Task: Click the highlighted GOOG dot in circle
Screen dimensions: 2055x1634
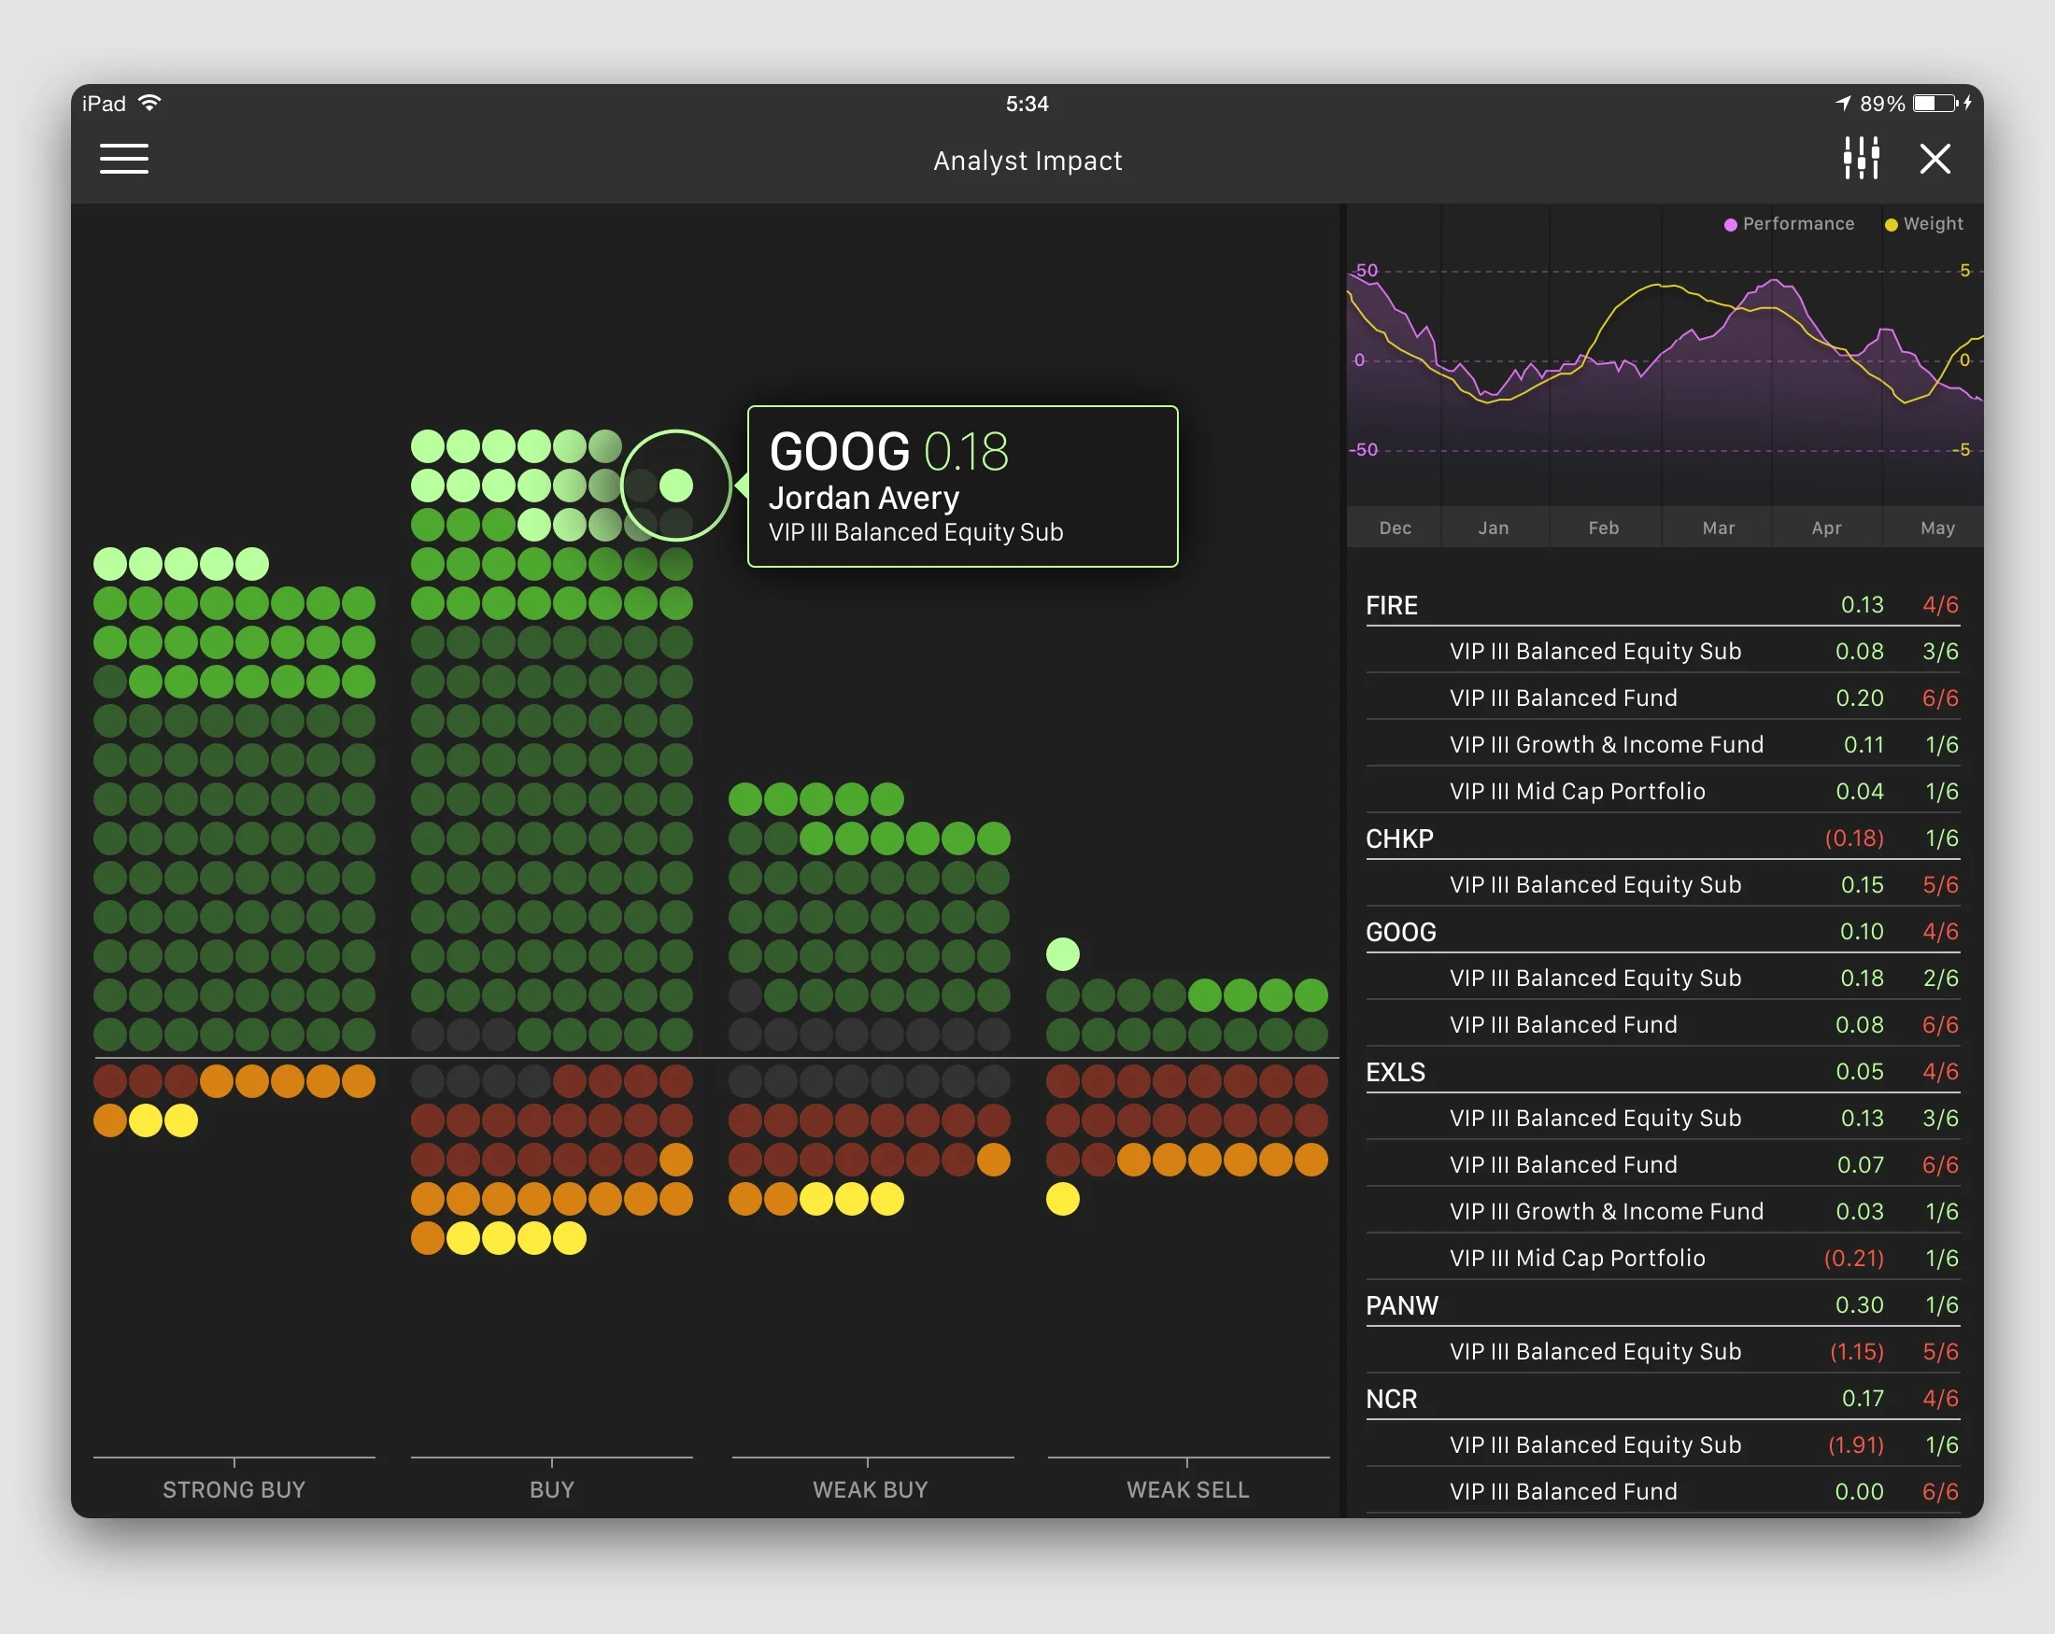Action: coord(675,486)
